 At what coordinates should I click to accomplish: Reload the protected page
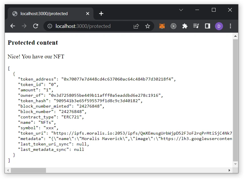35,26
